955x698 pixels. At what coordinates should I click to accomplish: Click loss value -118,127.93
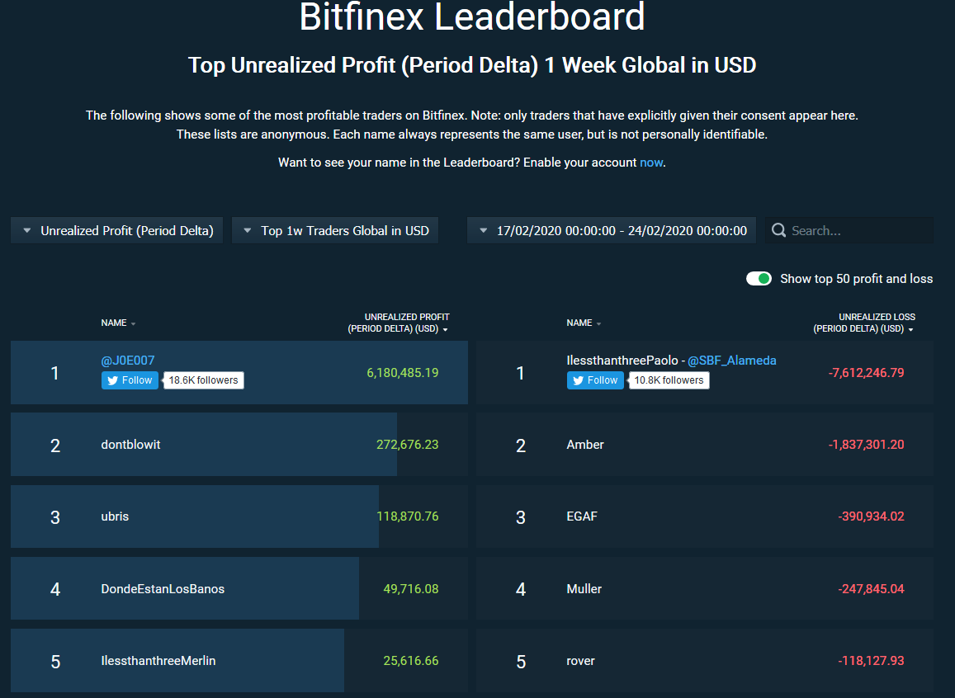tap(871, 661)
